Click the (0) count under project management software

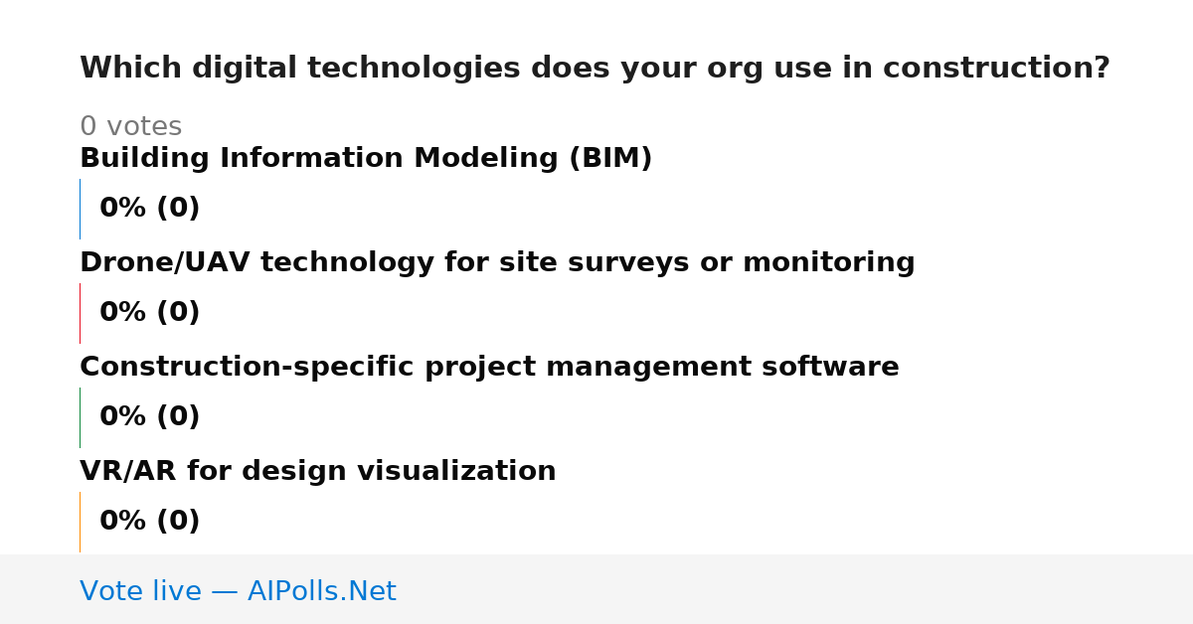pos(178,417)
